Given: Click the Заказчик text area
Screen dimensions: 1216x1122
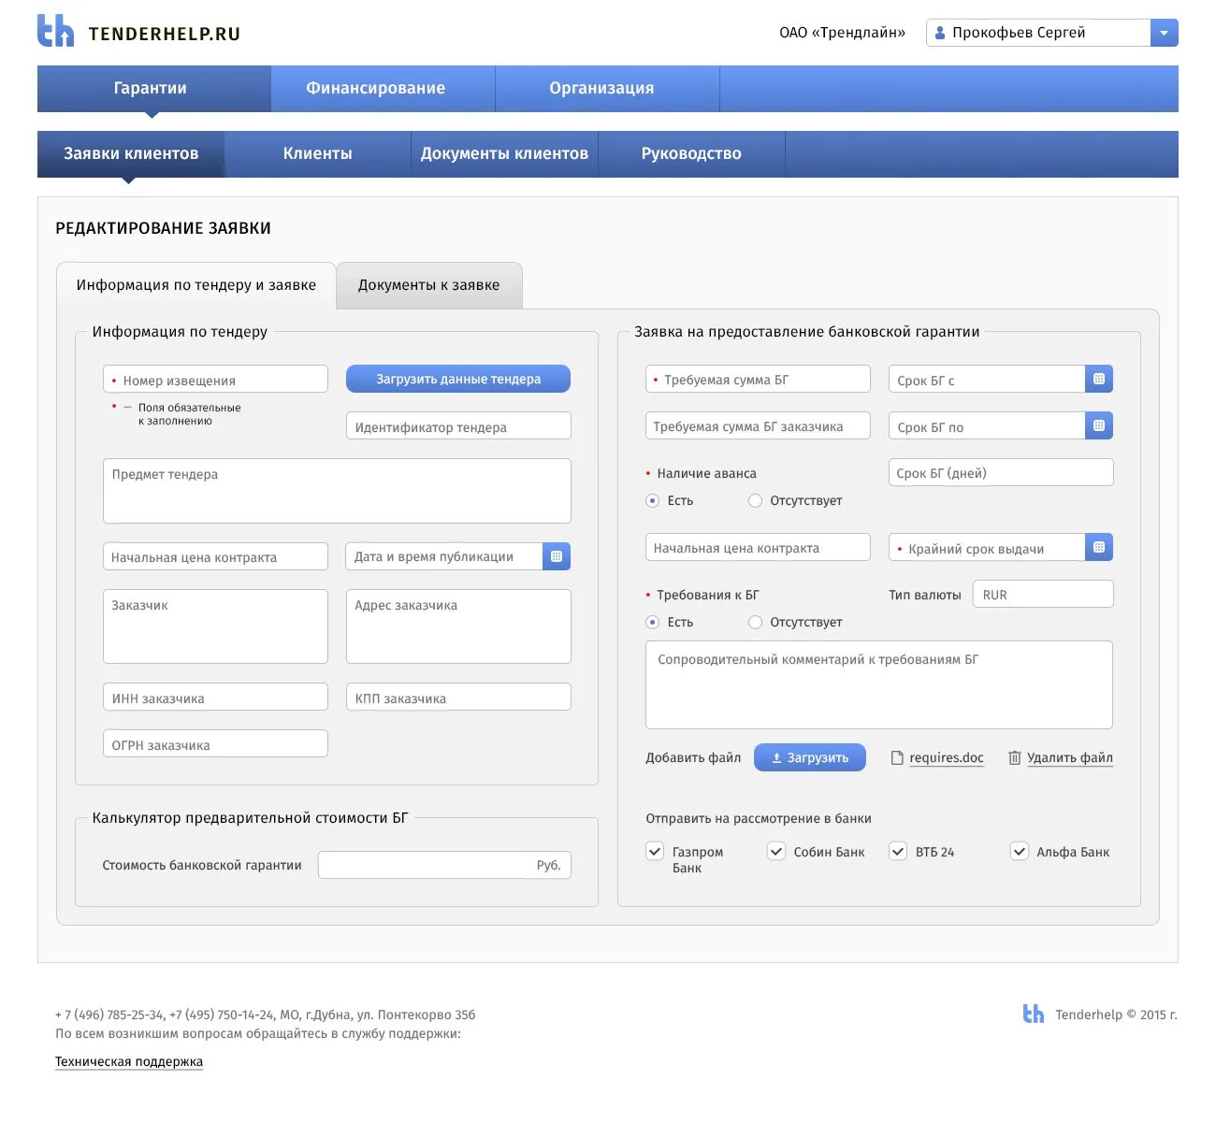Looking at the screenshot, I should 215,626.
